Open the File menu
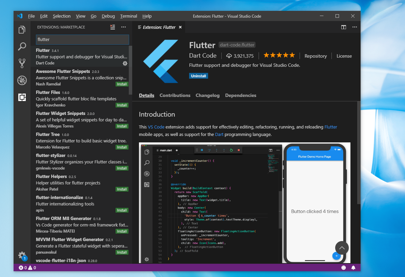The width and height of the screenshot is (405, 277). click(31, 16)
